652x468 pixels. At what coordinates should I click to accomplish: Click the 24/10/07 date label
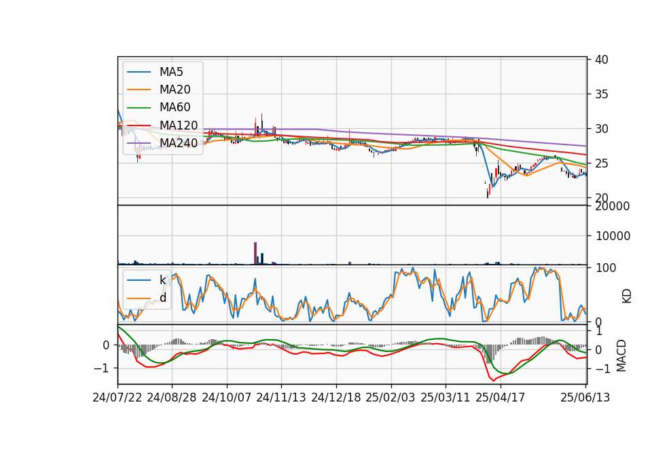(227, 397)
